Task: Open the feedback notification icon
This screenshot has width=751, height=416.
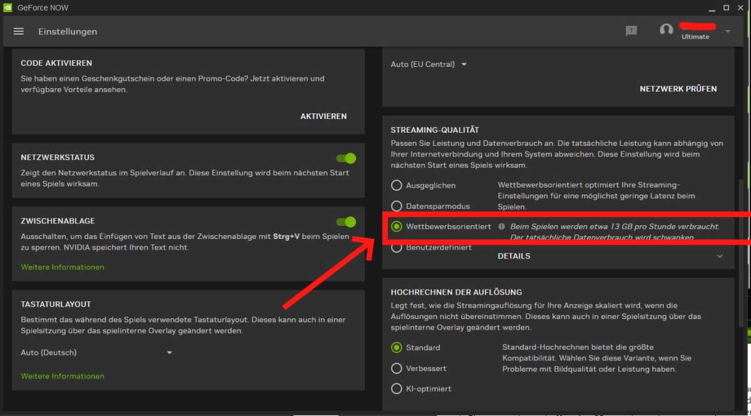Action: coord(631,31)
